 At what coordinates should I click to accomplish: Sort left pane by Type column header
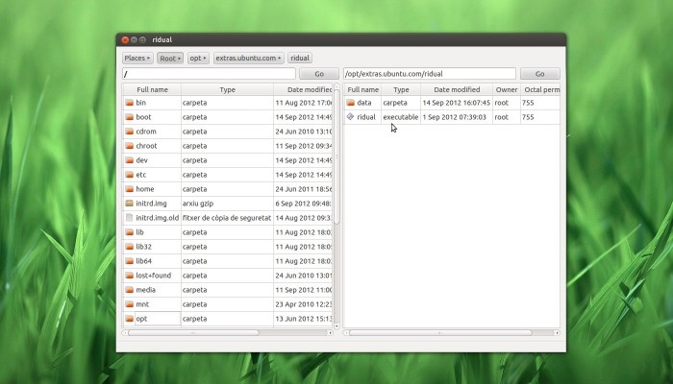coord(227,89)
